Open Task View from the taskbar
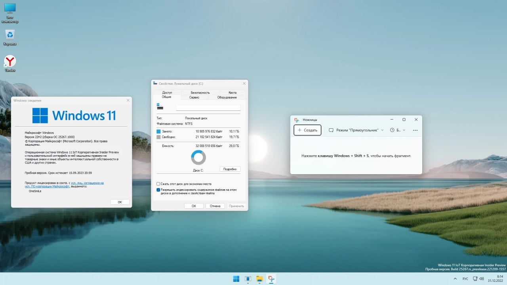 point(248,279)
